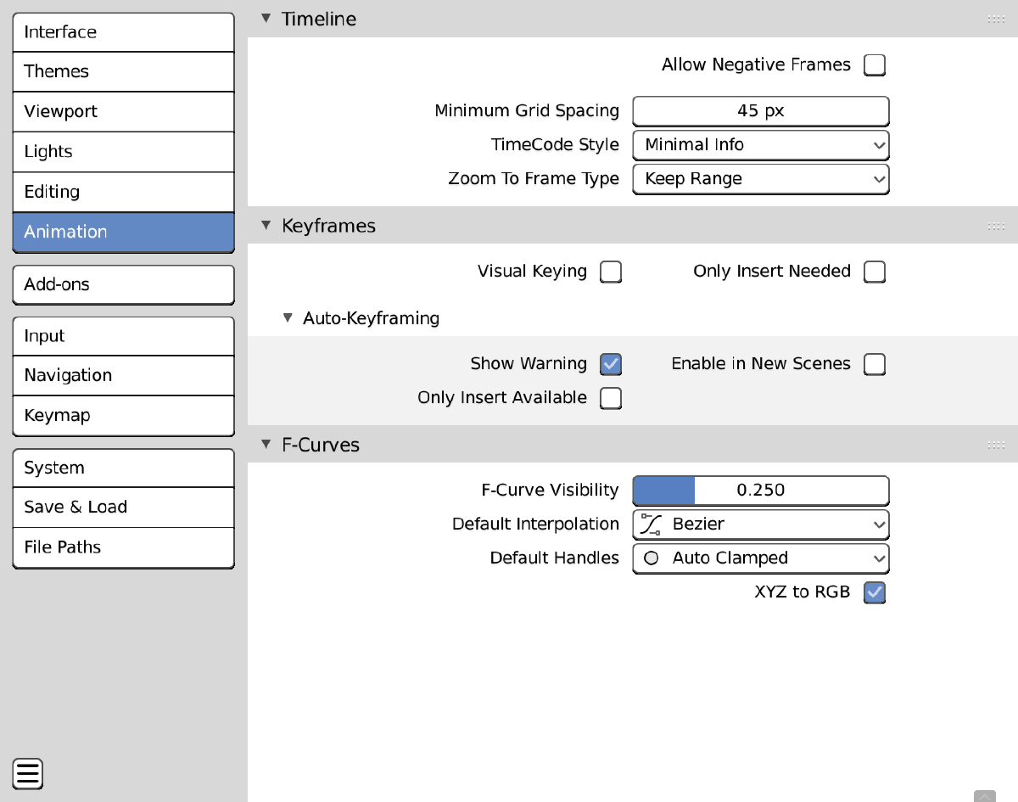The height and width of the screenshot is (802, 1018).
Task: Collapse the Auto-Keyframing subpanel
Action: [288, 318]
